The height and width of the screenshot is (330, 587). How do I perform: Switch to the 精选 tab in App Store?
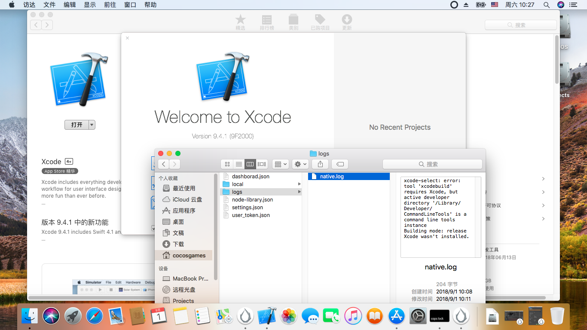tap(240, 22)
